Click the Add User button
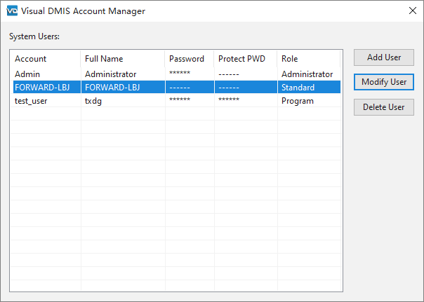The image size is (424, 302). point(384,57)
